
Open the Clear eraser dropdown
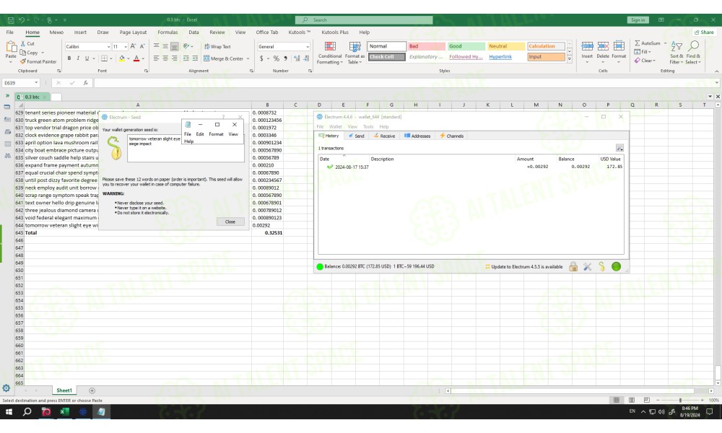pos(645,61)
